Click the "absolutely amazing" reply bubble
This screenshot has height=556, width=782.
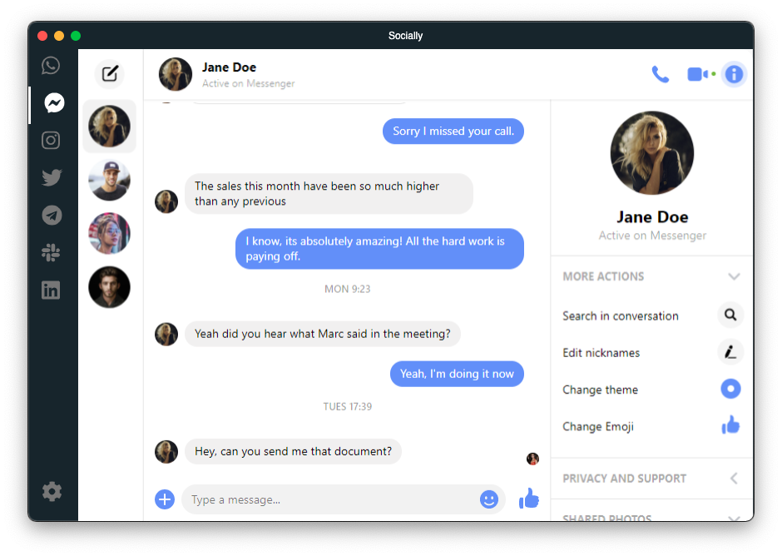tap(379, 249)
